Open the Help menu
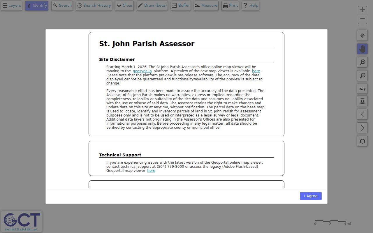The image size is (373, 233). (251, 6)
